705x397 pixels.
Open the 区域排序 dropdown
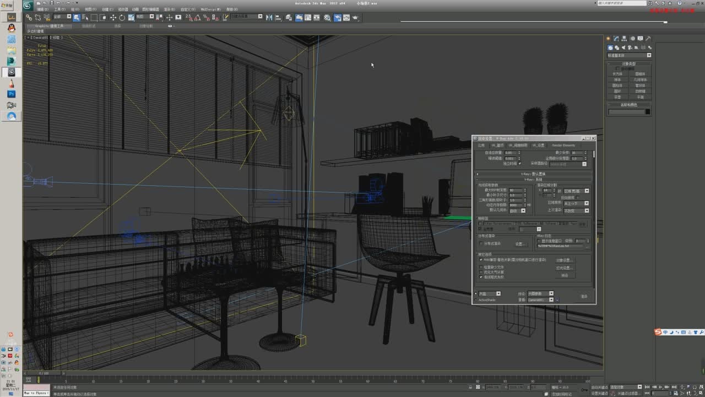[576, 203]
